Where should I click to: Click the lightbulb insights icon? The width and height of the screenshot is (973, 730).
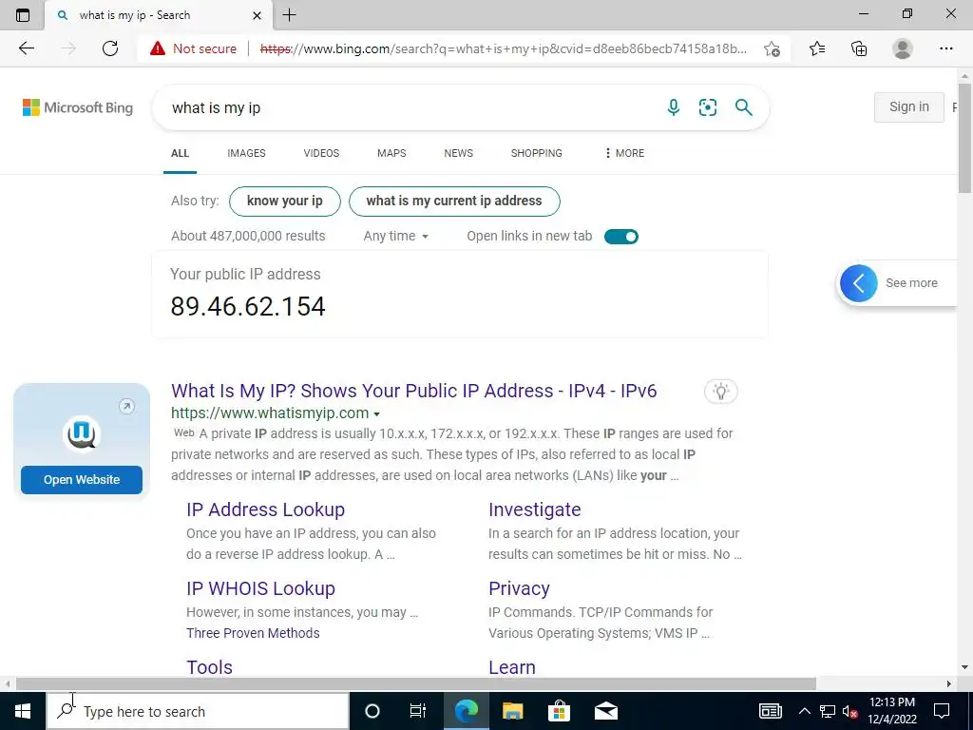point(720,391)
